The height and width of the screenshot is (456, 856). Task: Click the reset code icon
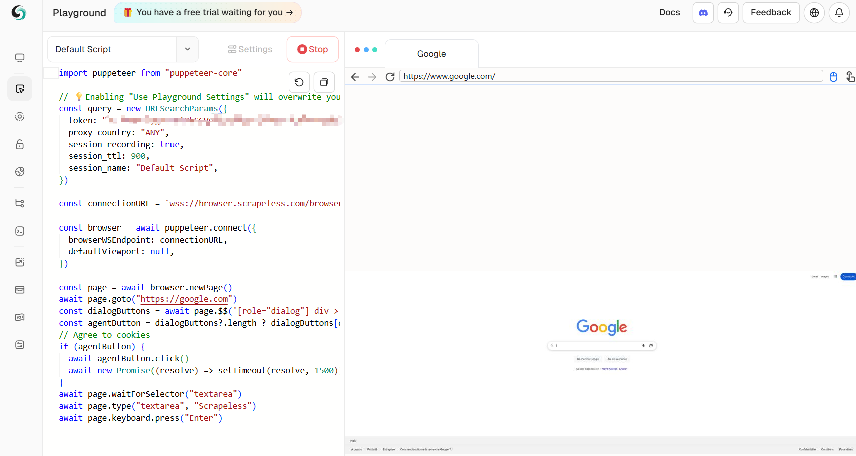coord(299,82)
